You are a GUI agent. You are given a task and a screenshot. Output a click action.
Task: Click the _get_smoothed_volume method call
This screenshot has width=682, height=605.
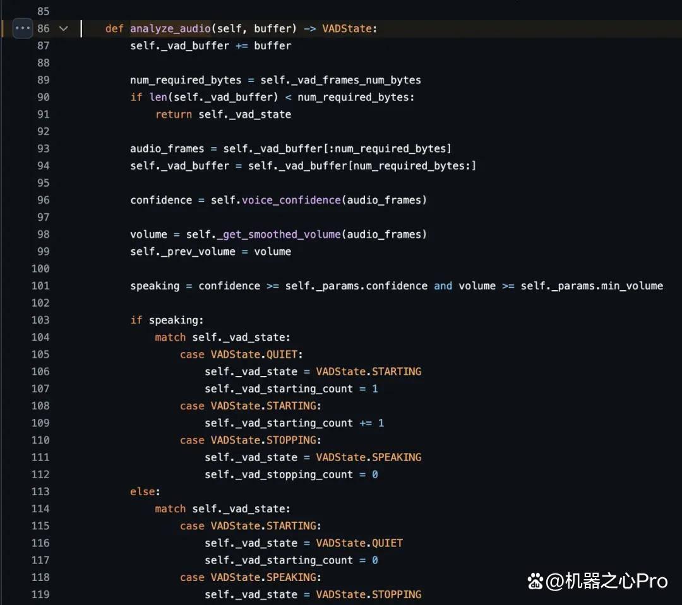point(282,234)
